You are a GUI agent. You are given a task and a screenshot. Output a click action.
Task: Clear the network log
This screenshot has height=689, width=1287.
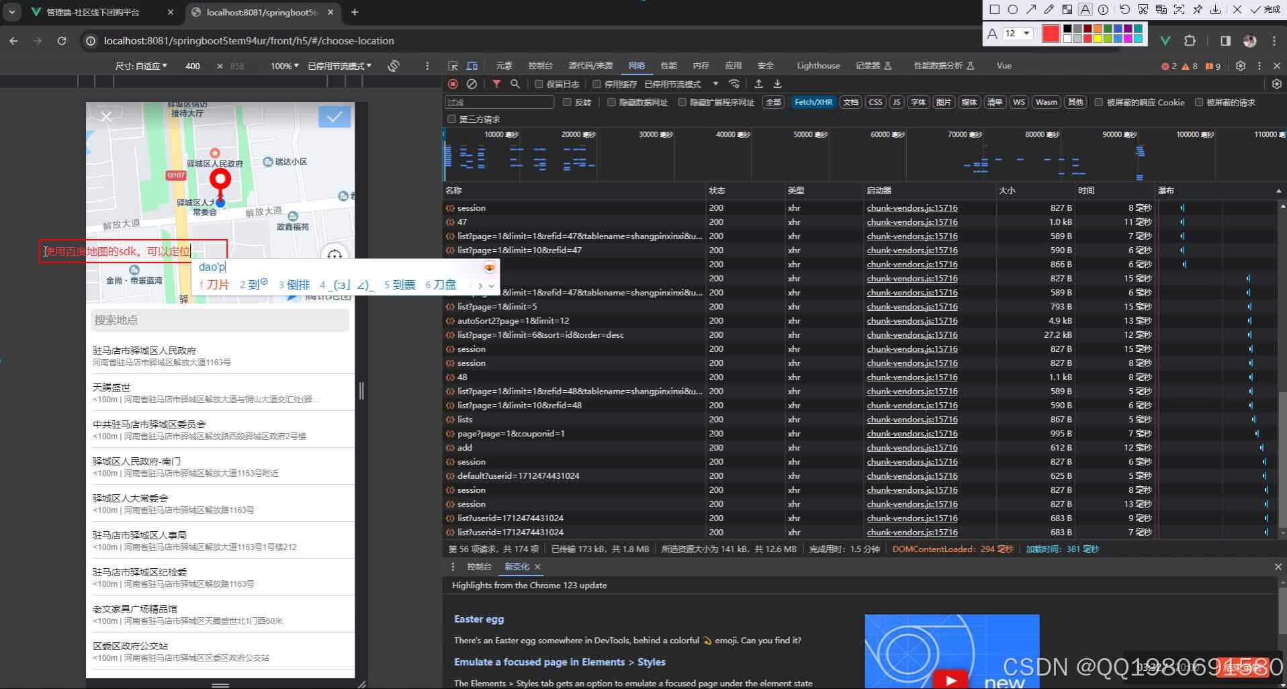click(472, 84)
